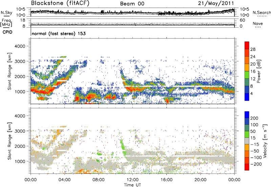The height and width of the screenshot is (187, 271).
Task: Click the 20:00 time tick label
Action: tap(200, 180)
